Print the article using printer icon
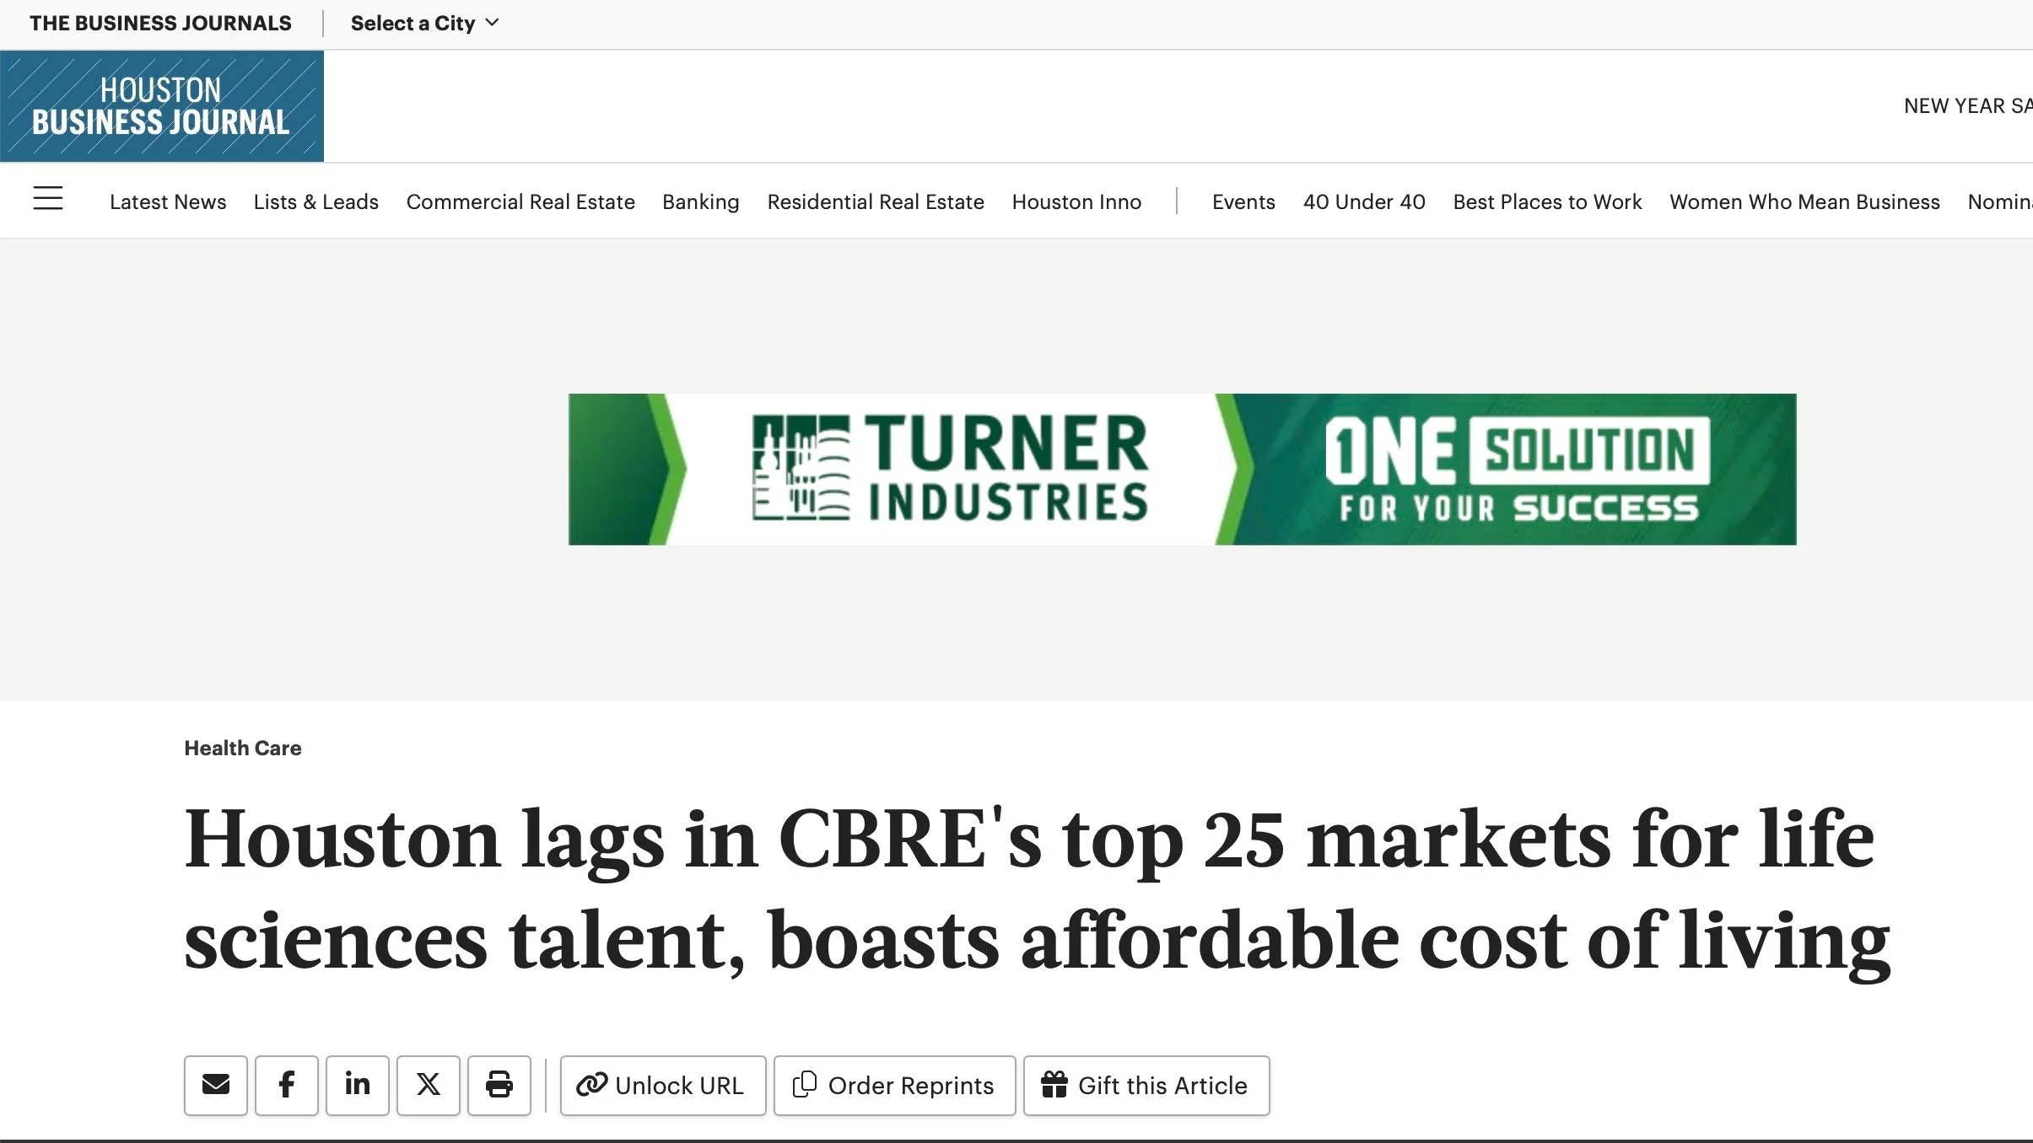 (x=499, y=1085)
